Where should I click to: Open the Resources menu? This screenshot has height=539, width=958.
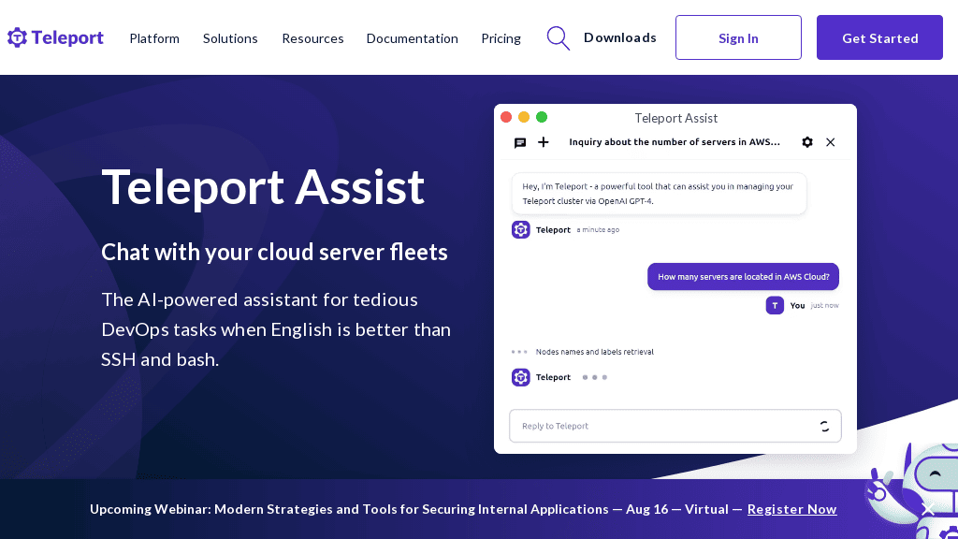pyautogui.click(x=312, y=38)
